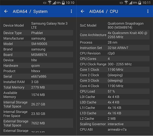
Task: Tap the Core 3 Clock sleeping row
Action: (114, 81)
